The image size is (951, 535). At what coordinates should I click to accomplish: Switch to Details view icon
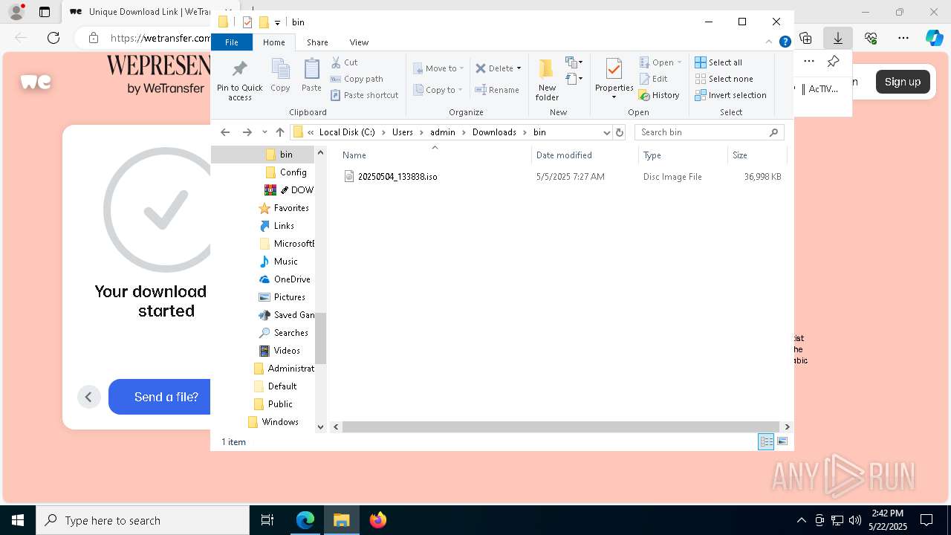tap(765, 441)
